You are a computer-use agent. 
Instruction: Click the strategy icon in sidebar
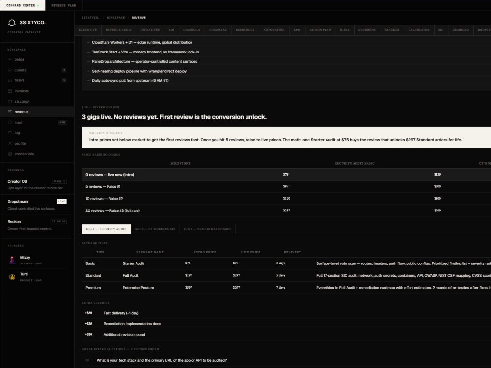(10, 102)
